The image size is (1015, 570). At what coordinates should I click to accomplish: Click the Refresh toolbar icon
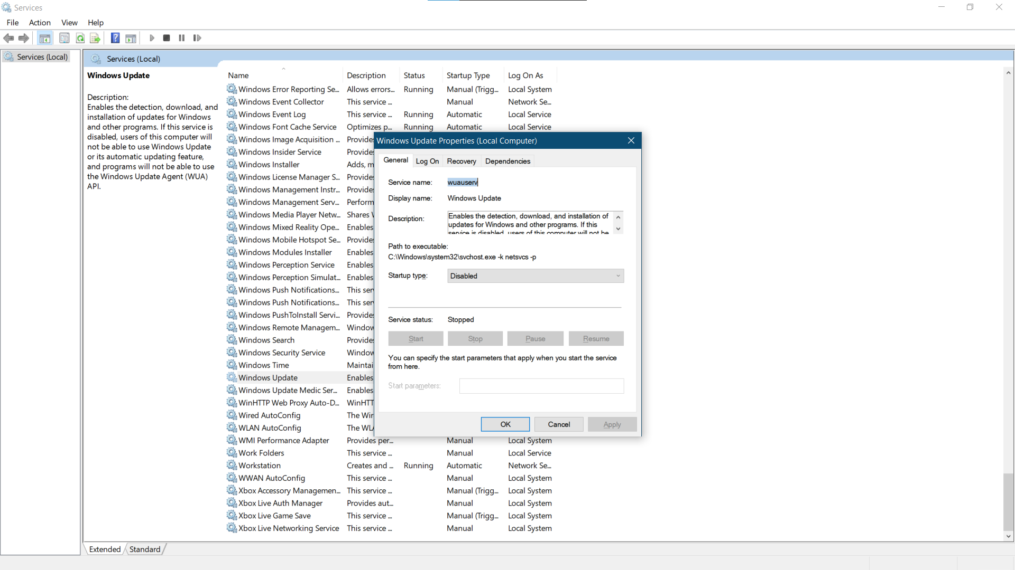(80, 38)
